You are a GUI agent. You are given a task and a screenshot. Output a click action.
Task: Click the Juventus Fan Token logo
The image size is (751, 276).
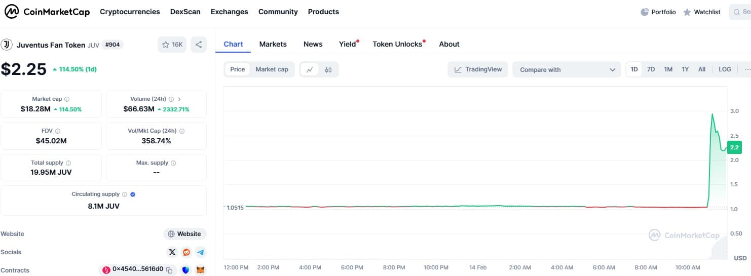click(7, 45)
